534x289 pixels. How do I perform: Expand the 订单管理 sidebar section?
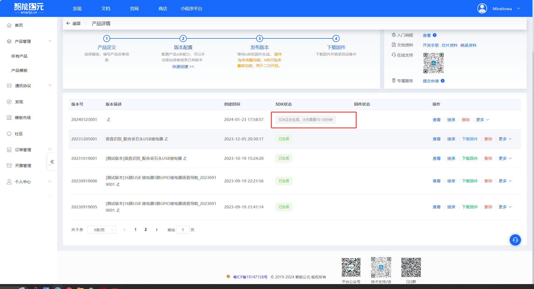click(50, 149)
